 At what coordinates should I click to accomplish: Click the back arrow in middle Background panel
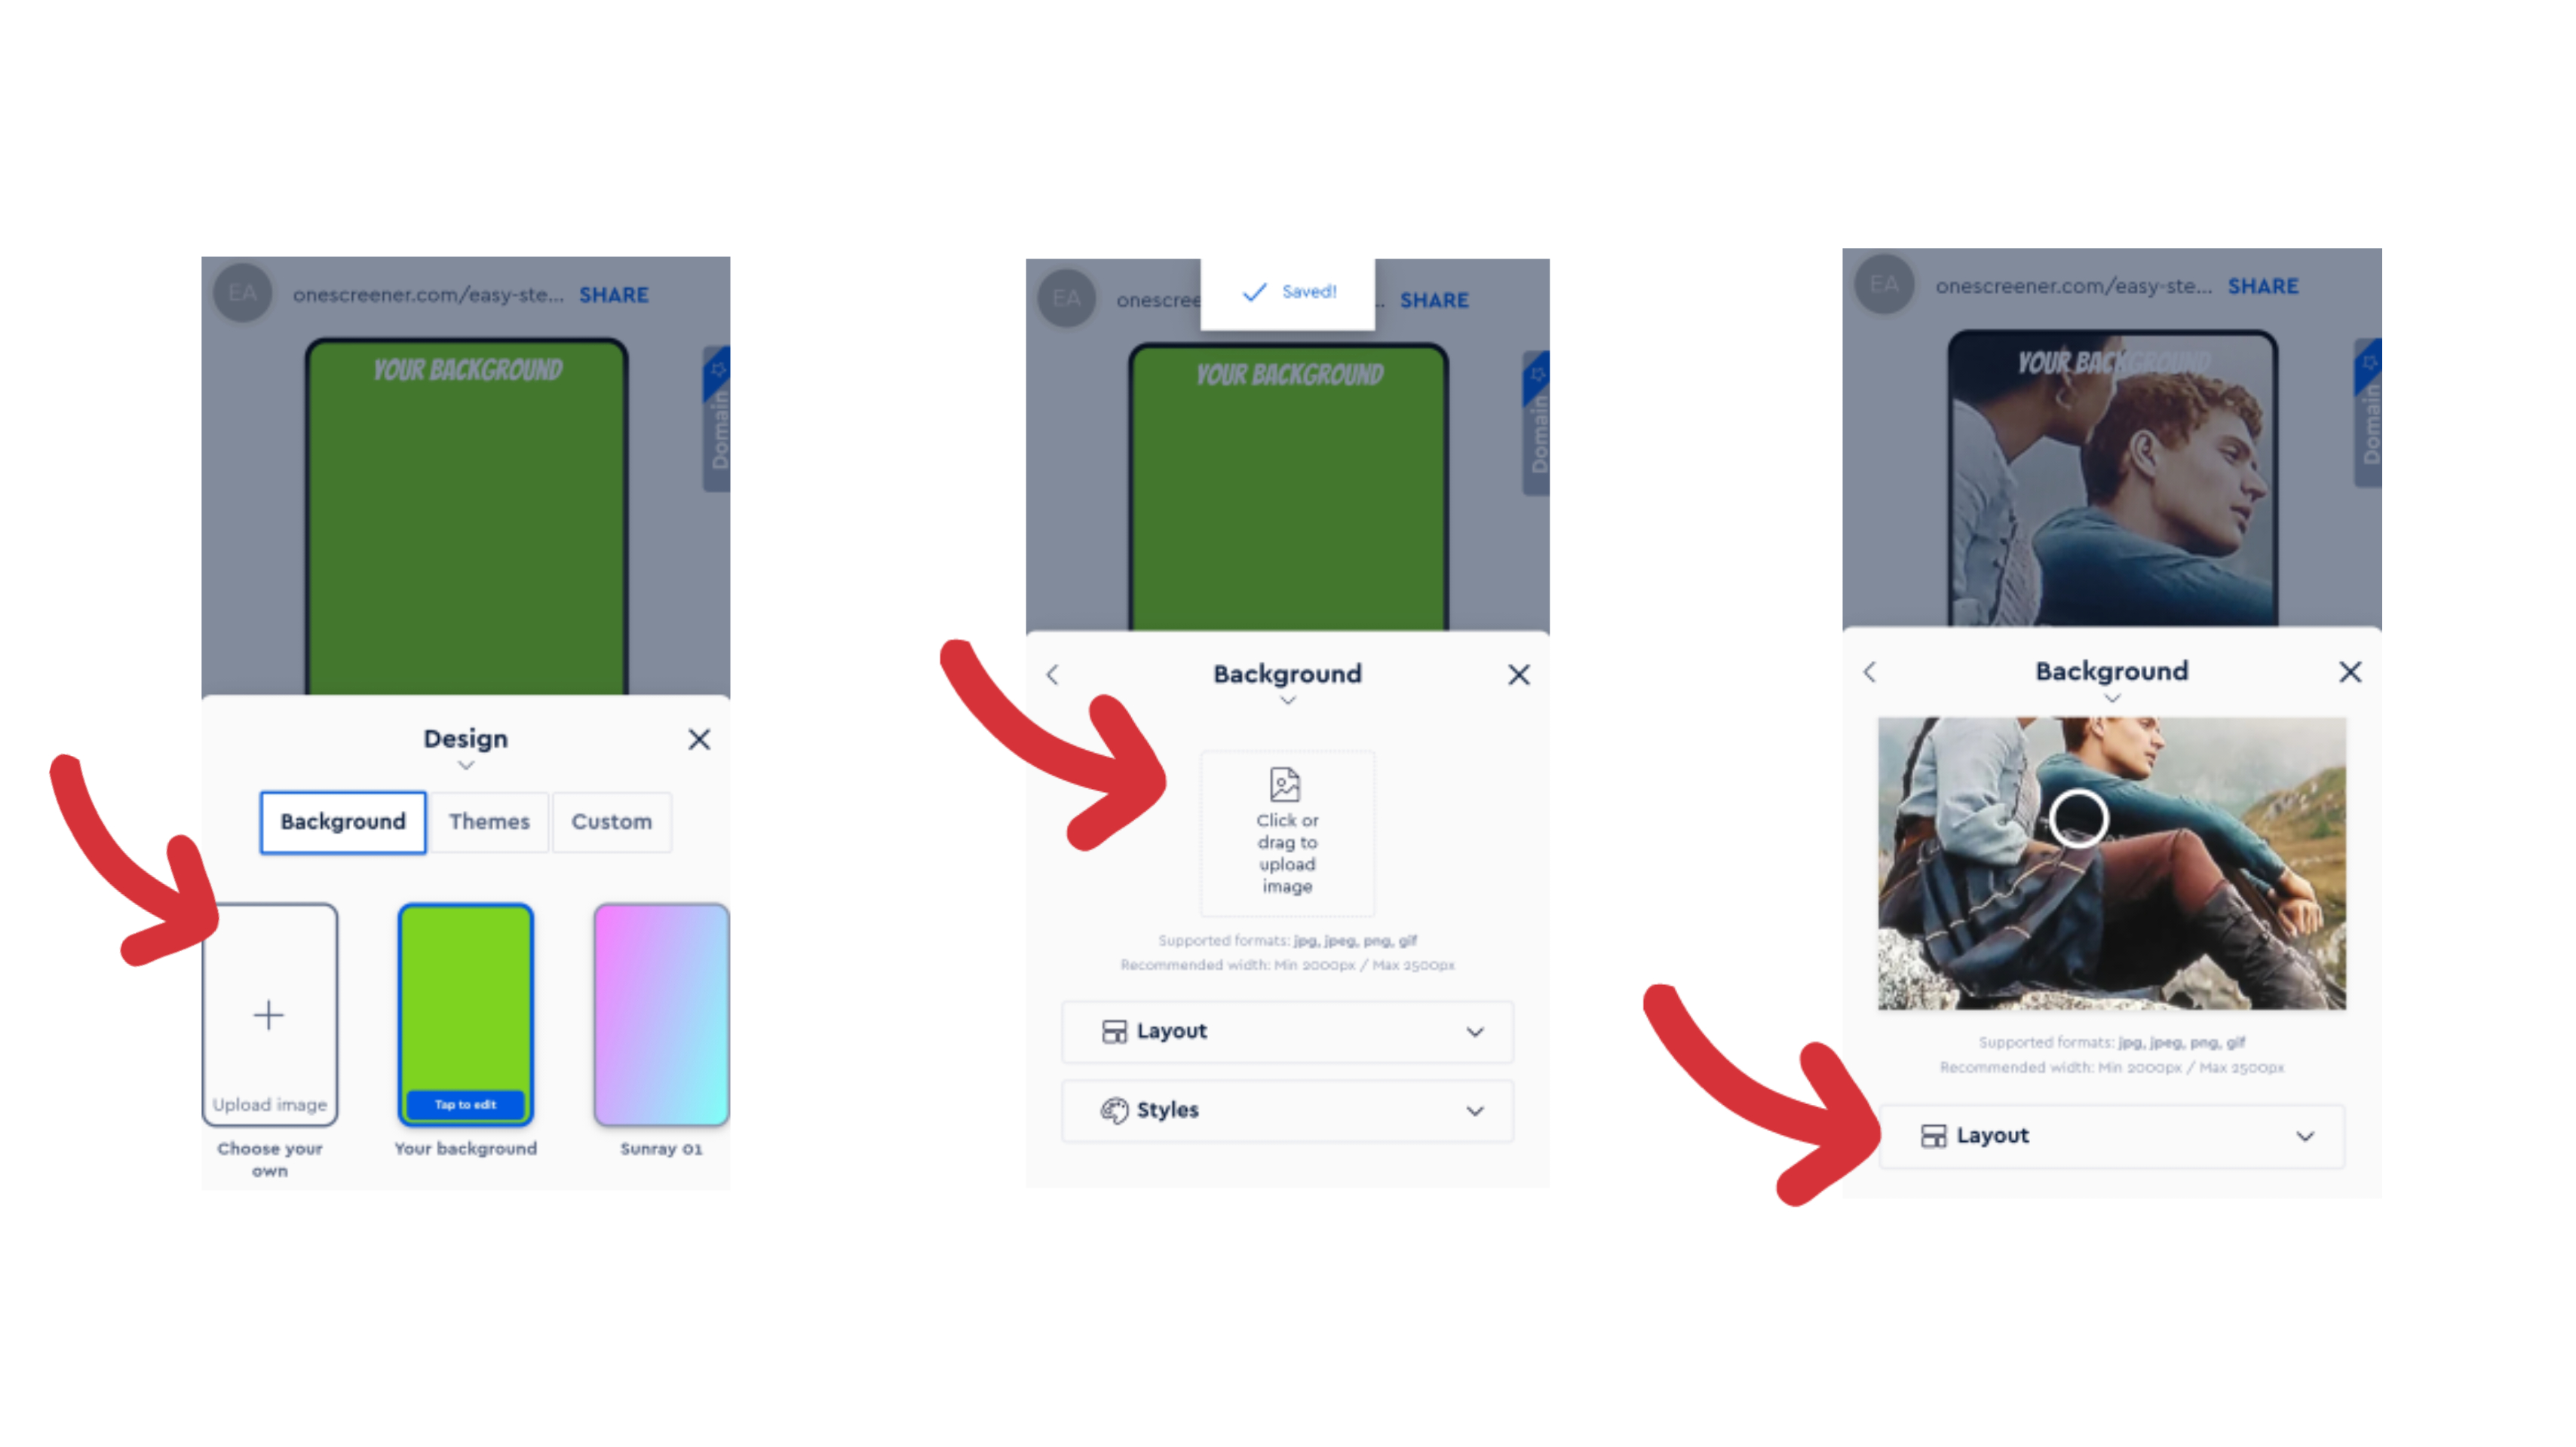click(x=1052, y=675)
